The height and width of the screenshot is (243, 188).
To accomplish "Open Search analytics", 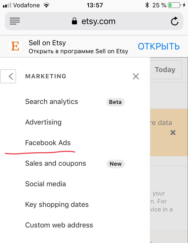I will tap(52, 102).
